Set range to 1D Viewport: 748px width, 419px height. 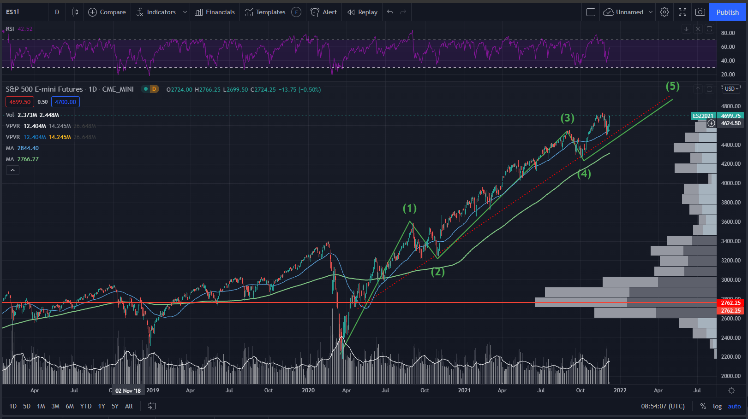pyautogui.click(x=13, y=406)
